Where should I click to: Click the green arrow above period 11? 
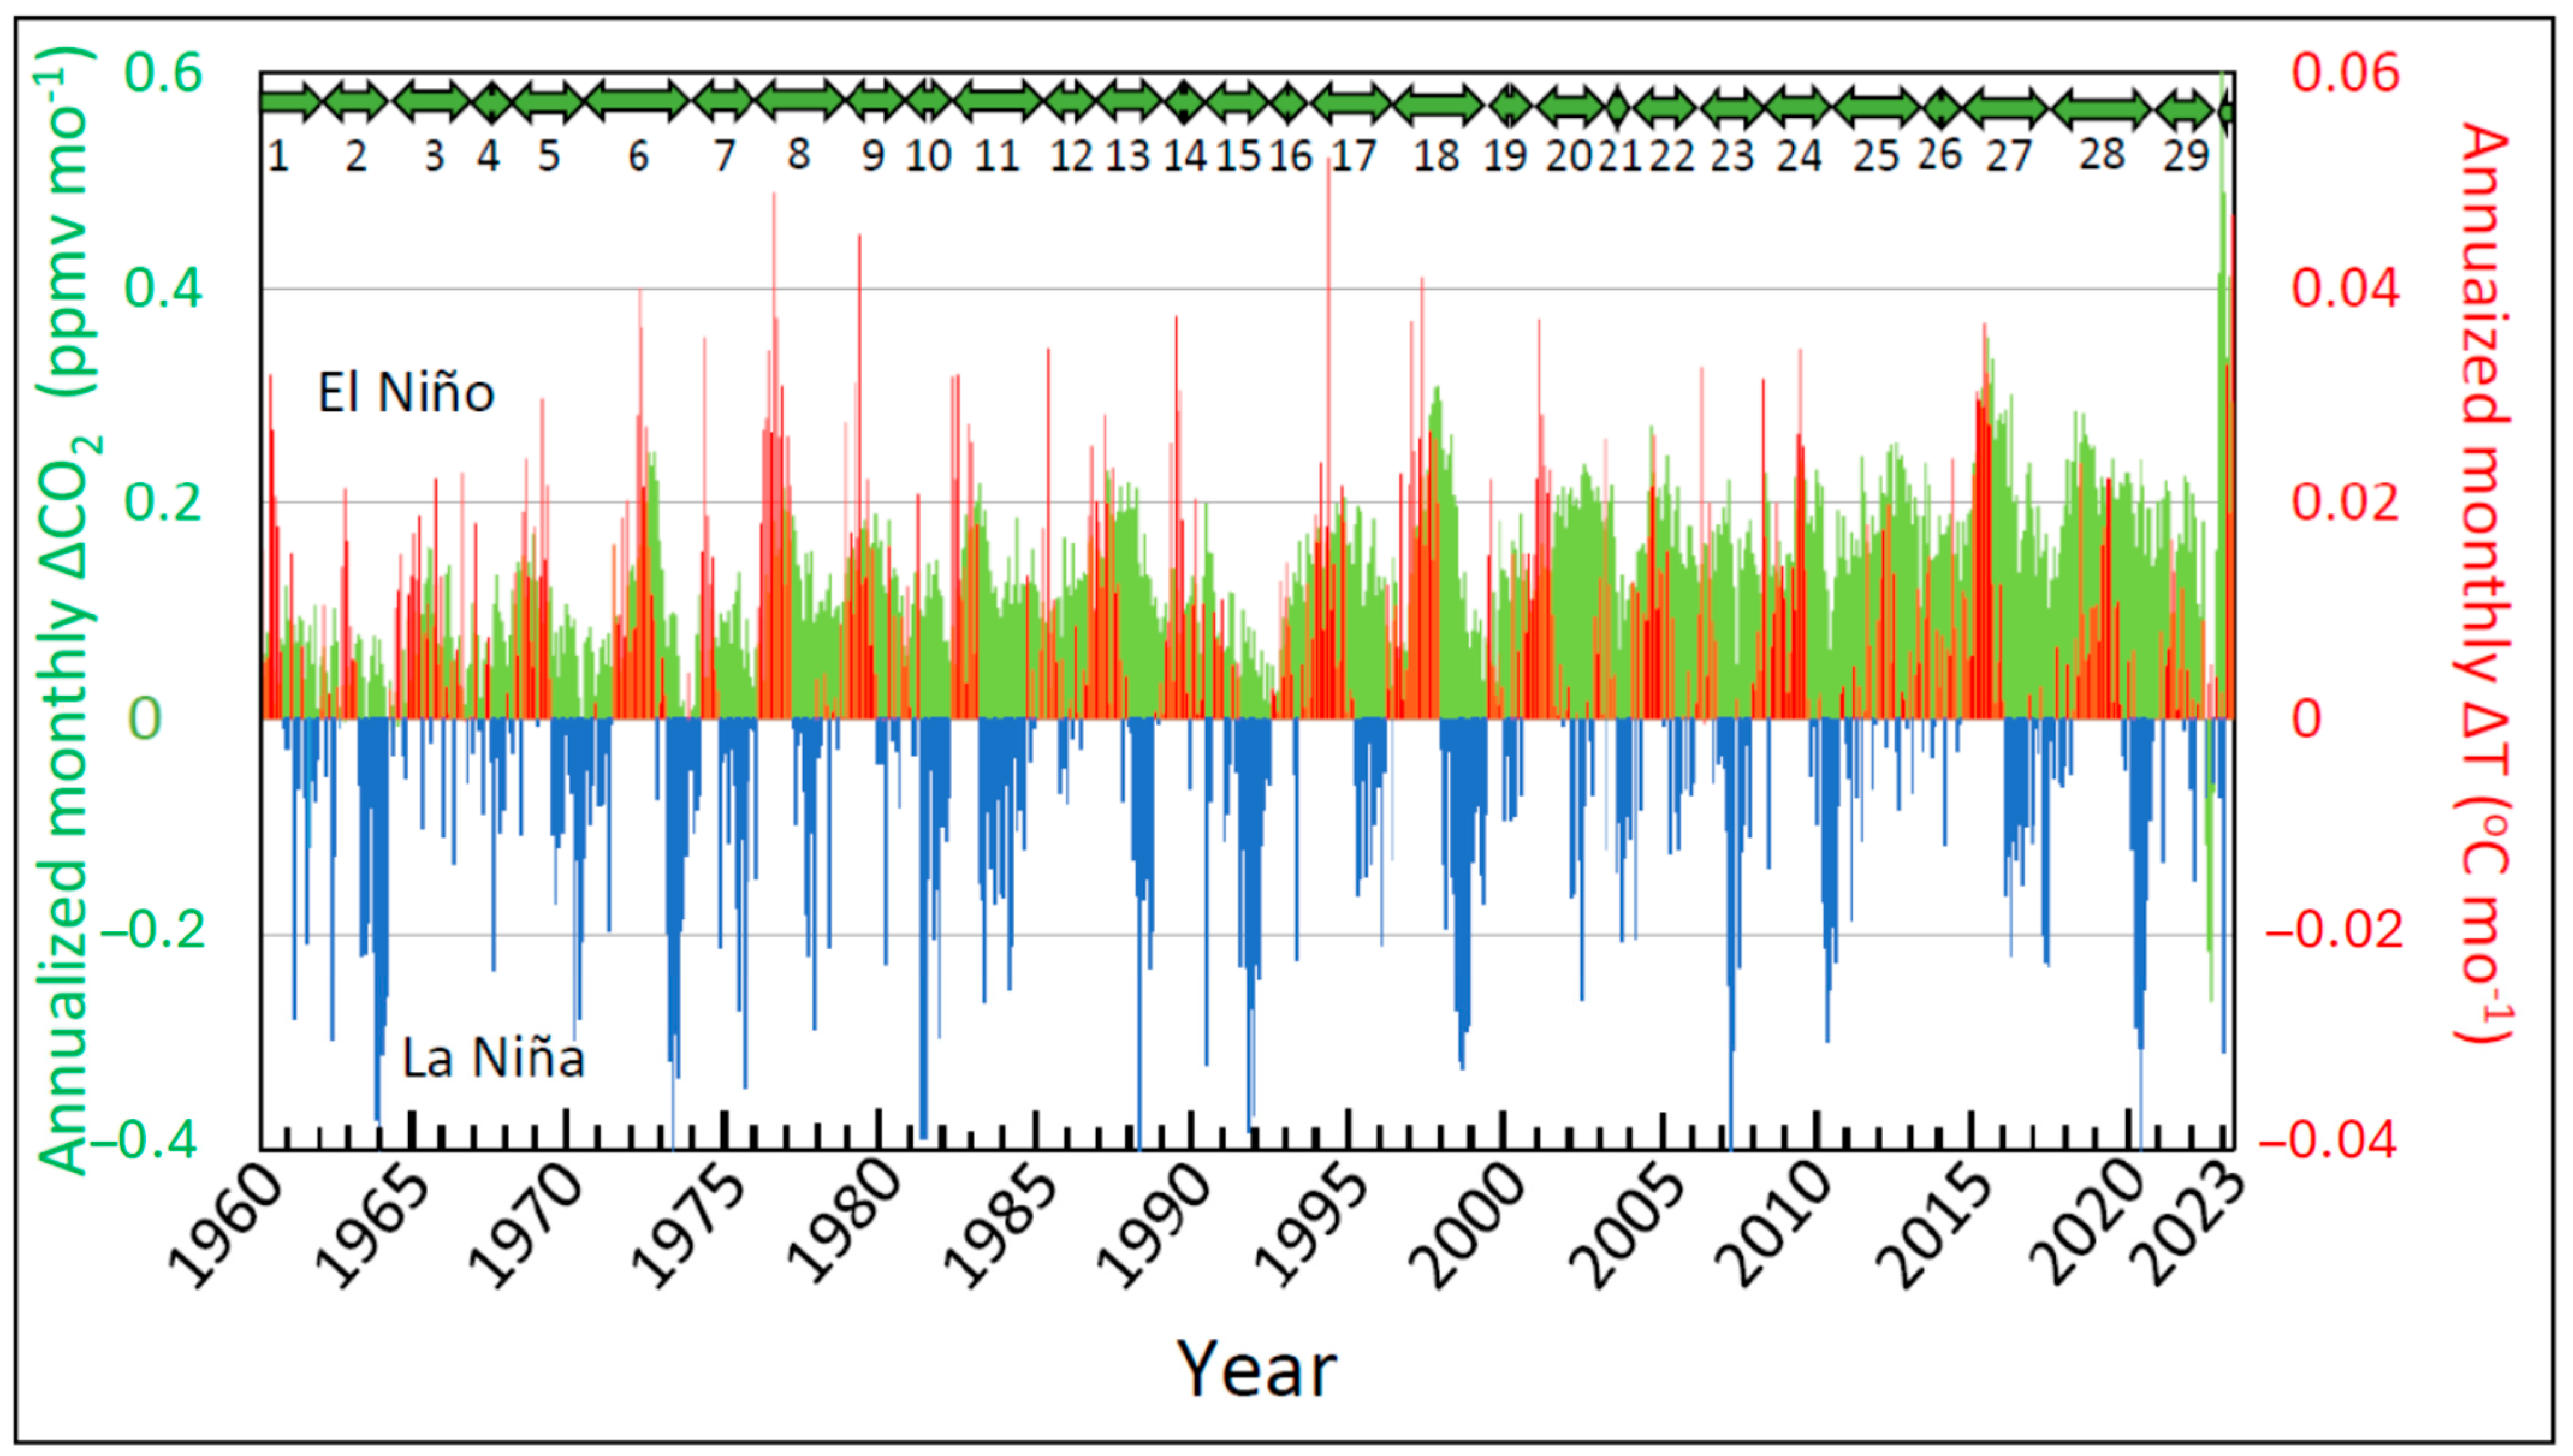998,101
